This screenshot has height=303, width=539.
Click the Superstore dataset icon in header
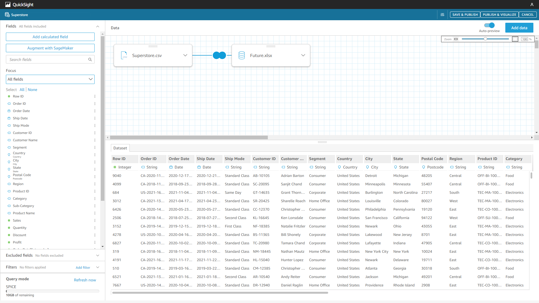pos(7,15)
